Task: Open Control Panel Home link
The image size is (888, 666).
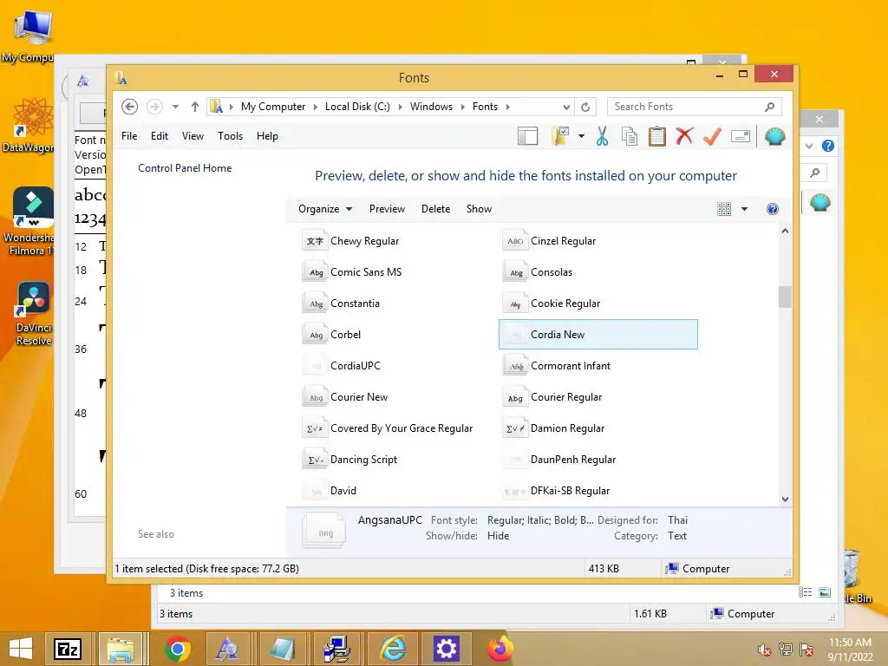Action: pos(185,168)
